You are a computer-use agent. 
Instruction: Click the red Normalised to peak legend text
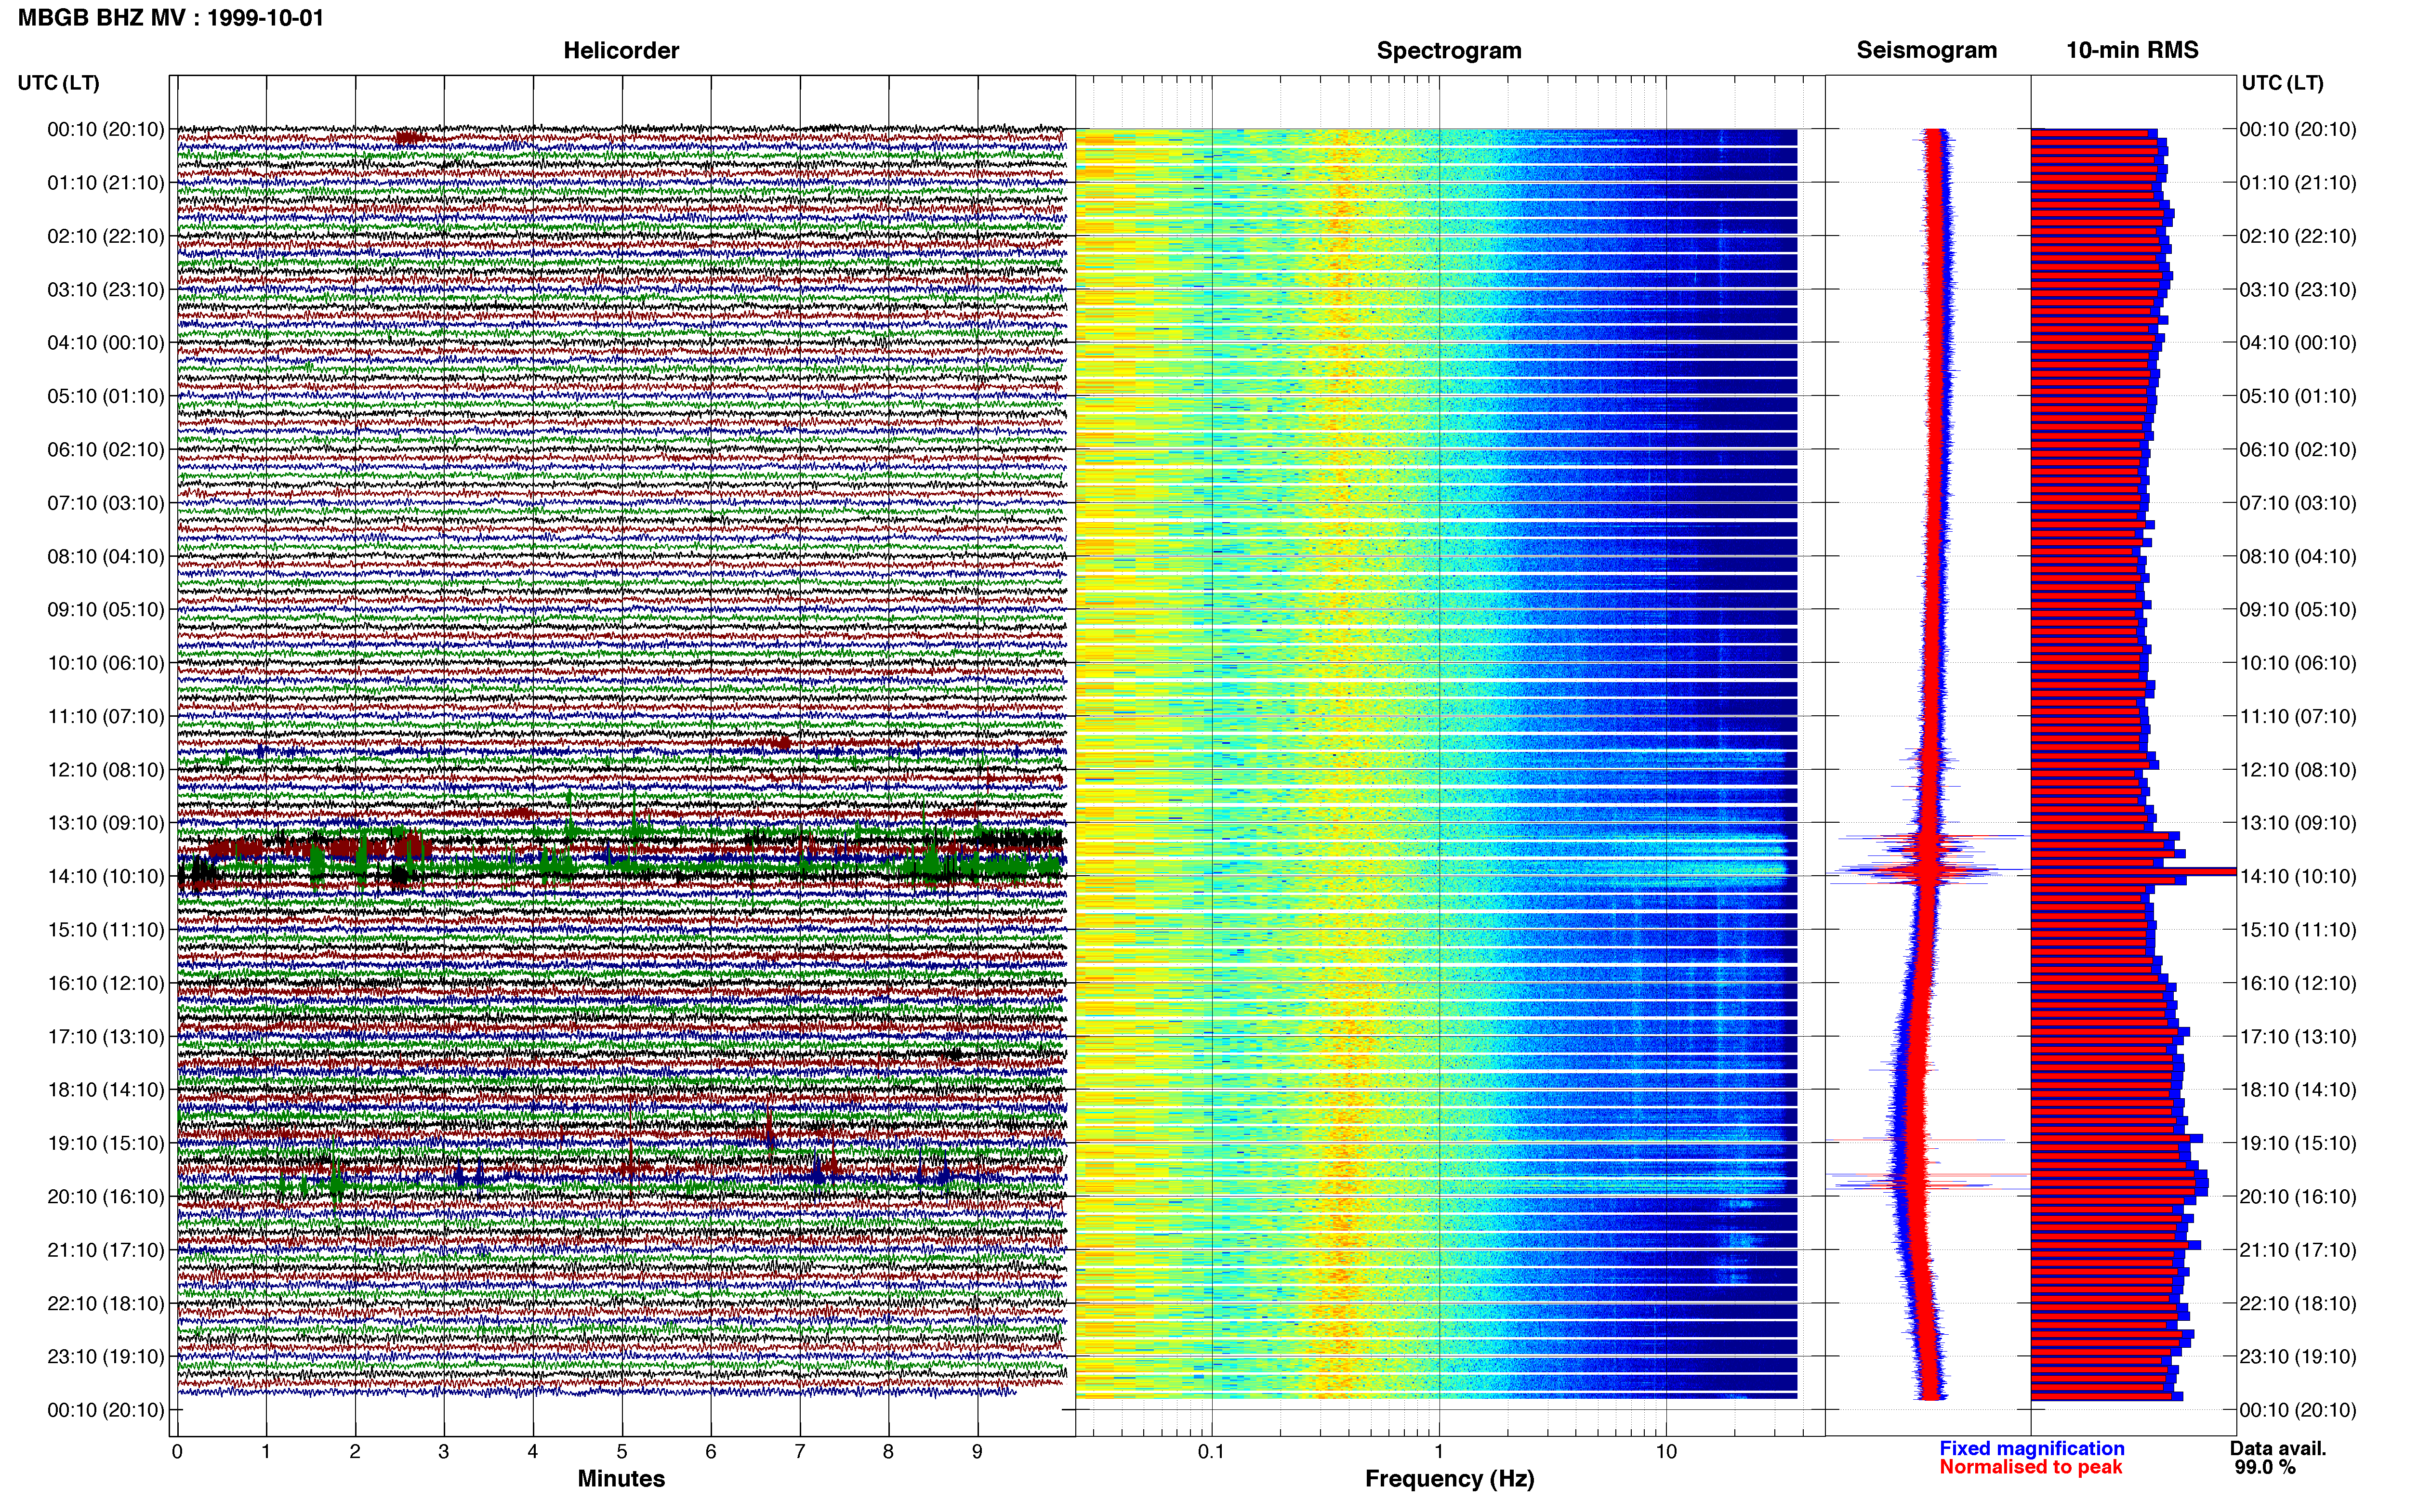click(2031, 1468)
